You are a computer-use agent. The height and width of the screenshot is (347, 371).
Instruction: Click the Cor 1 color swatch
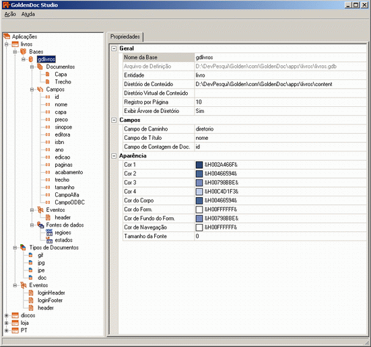point(199,165)
